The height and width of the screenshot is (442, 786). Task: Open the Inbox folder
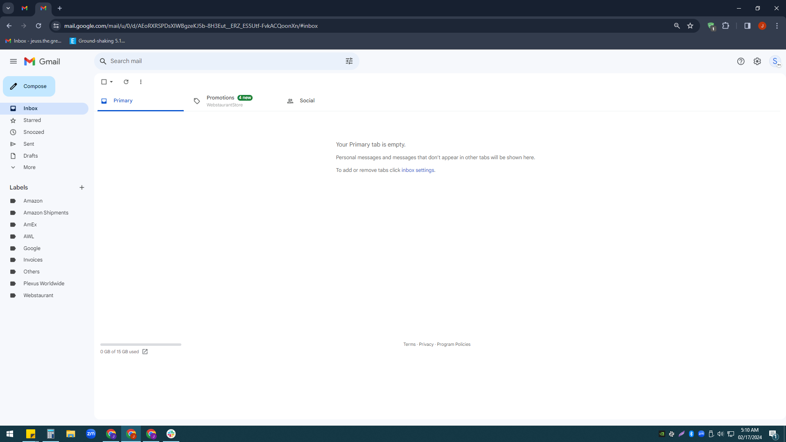tap(44, 108)
